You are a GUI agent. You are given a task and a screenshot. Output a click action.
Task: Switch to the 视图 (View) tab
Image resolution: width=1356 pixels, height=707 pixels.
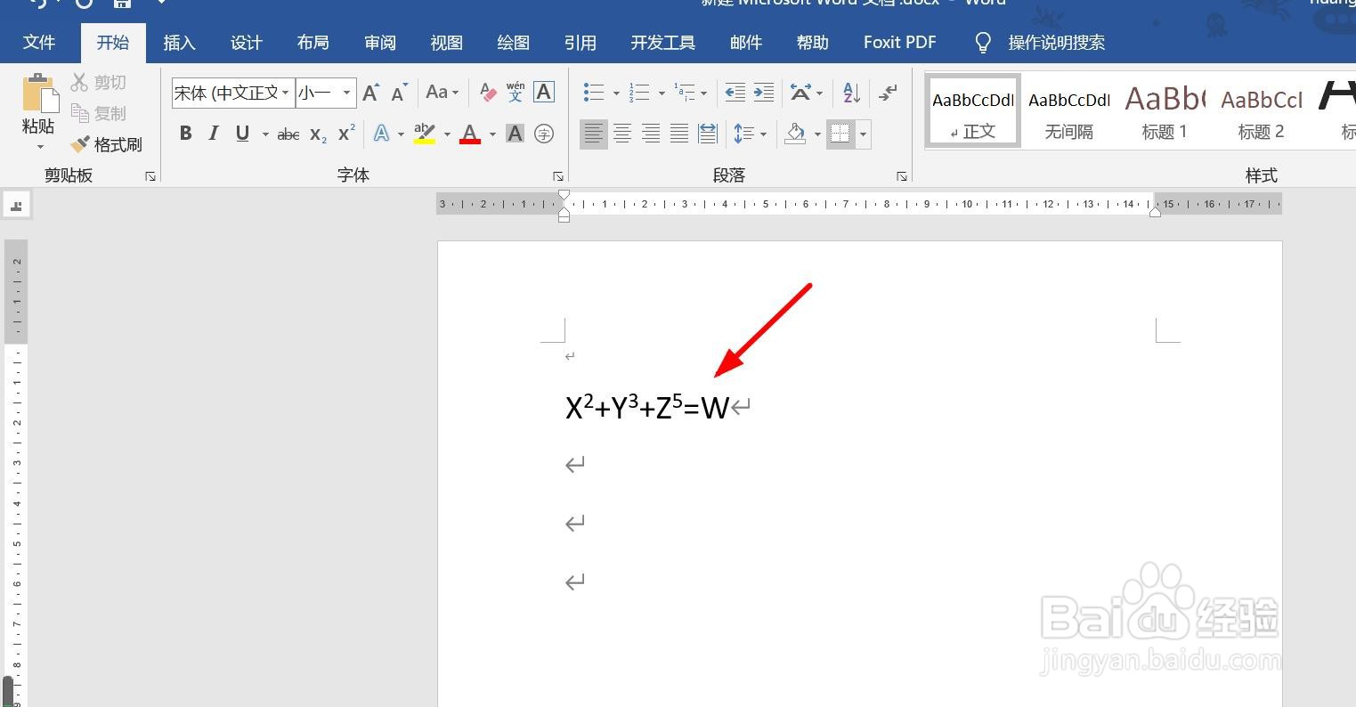point(446,43)
